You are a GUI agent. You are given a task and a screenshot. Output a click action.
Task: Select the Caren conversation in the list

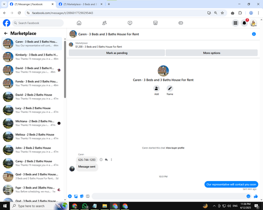click(32, 44)
